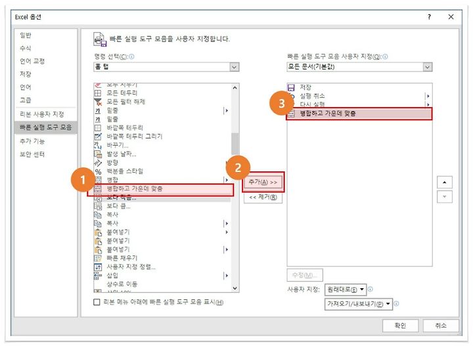Image resolution: width=473 pixels, height=346 pixels.
Task: Select the 빠른 채우기 command row
Action: pos(162,258)
